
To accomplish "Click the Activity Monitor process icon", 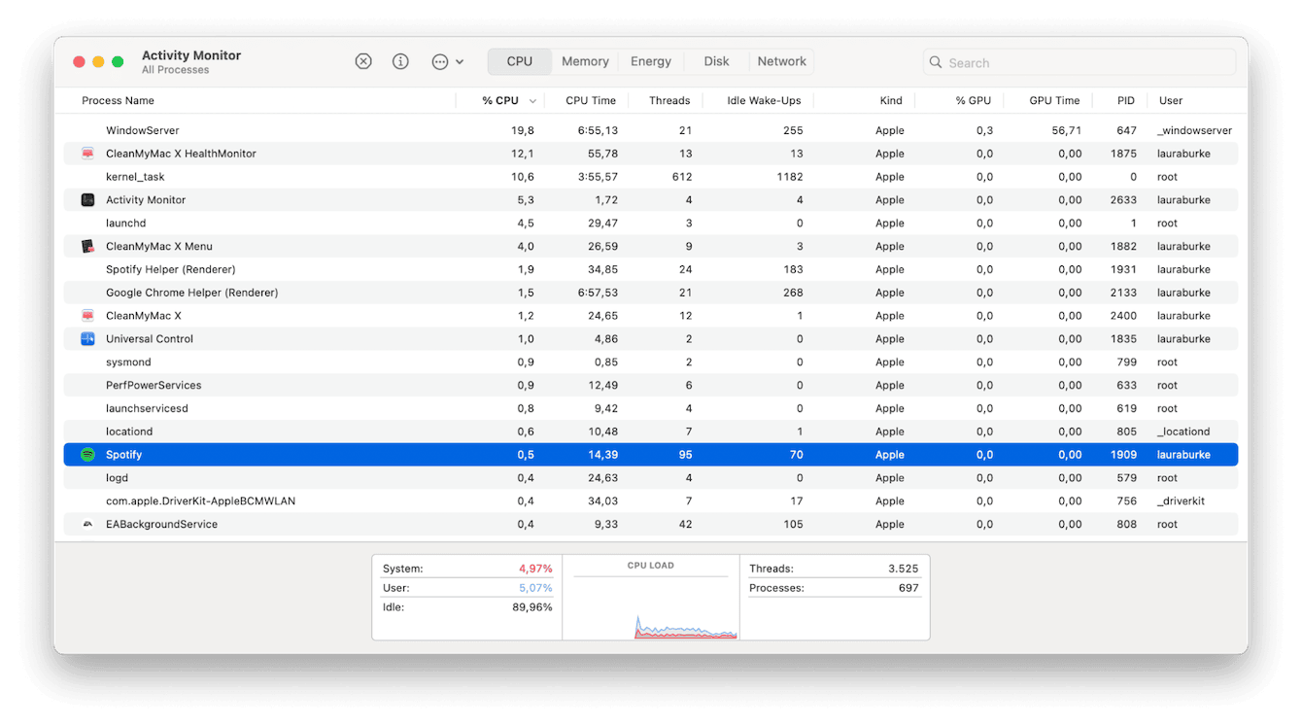I will 87,200.
